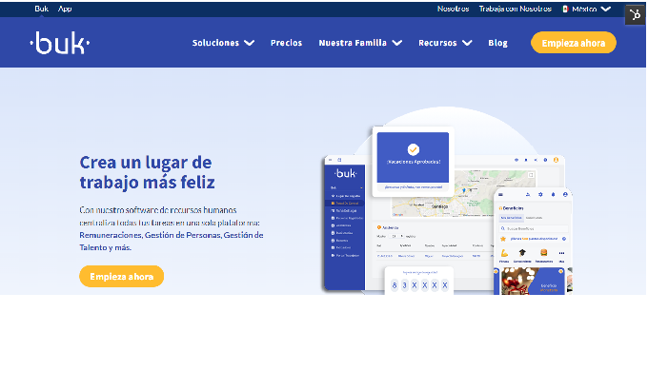Select the Buk tab in top bar
Viewport: 648px width, 371px height.
(41, 9)
